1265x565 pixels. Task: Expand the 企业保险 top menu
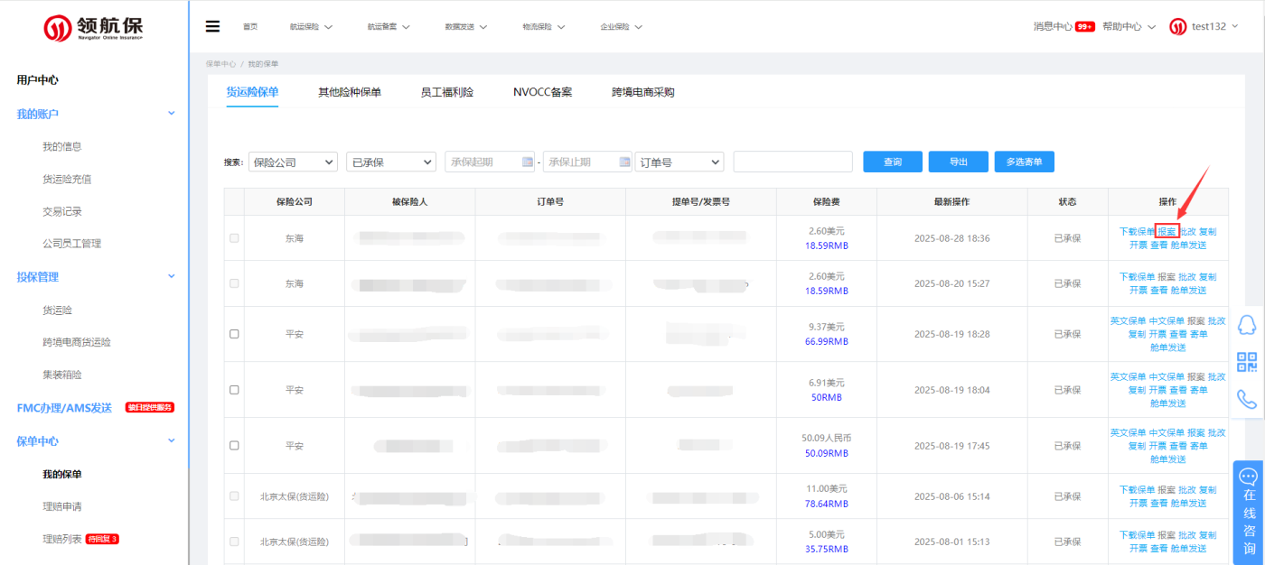pyautogui.click(x=622, y=27)
